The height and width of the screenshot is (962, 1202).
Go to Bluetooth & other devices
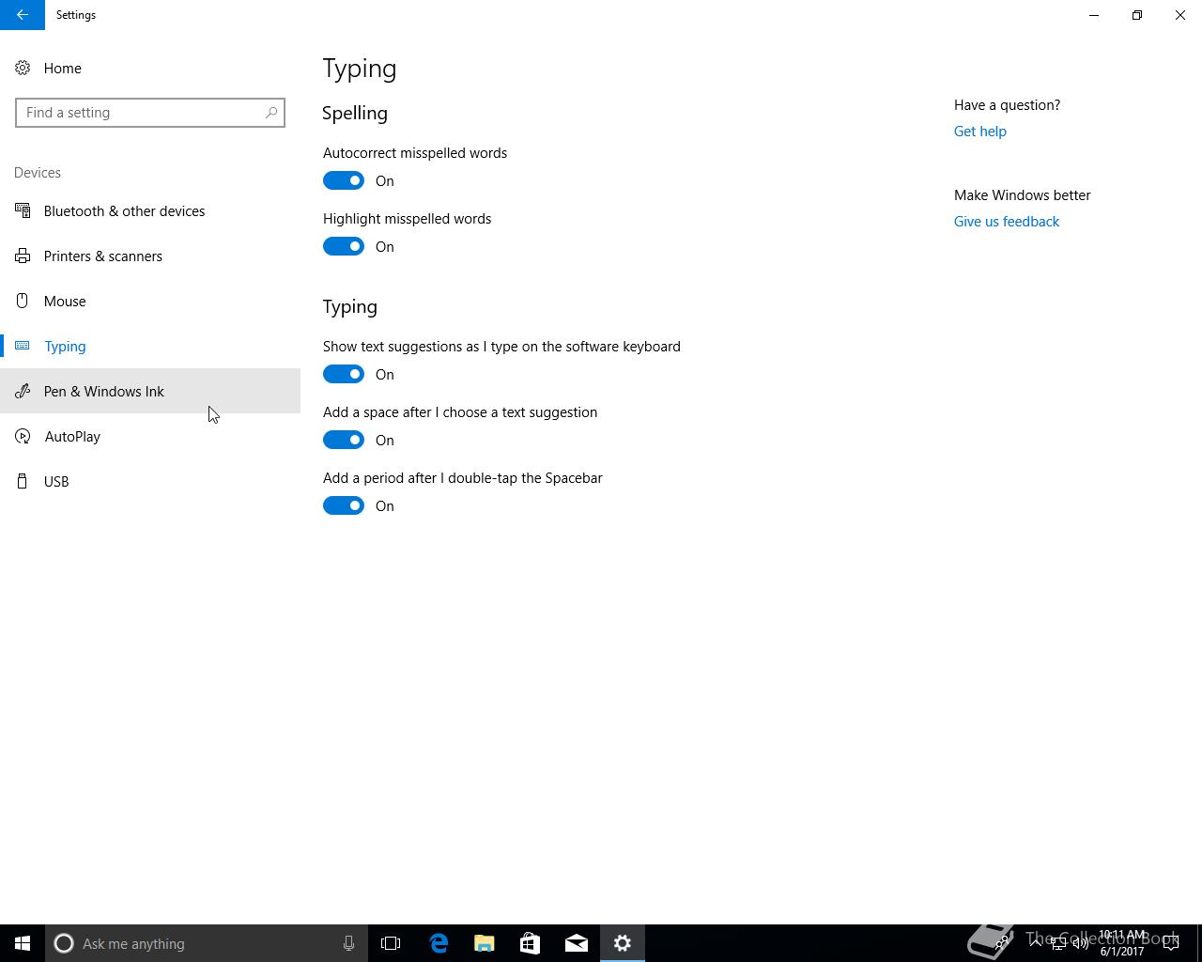124,211
